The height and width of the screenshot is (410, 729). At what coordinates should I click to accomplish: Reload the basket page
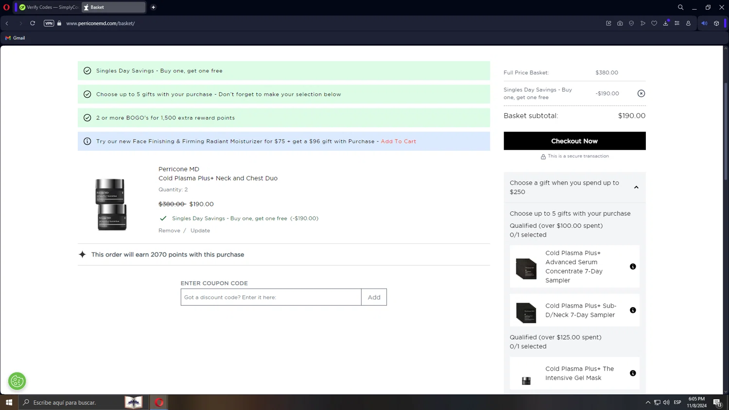pyautogui.click(x=33, y=23)
